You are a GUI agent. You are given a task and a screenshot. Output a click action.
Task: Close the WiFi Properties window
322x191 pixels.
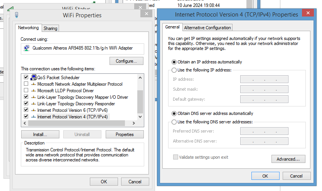[x=147, y=14]
